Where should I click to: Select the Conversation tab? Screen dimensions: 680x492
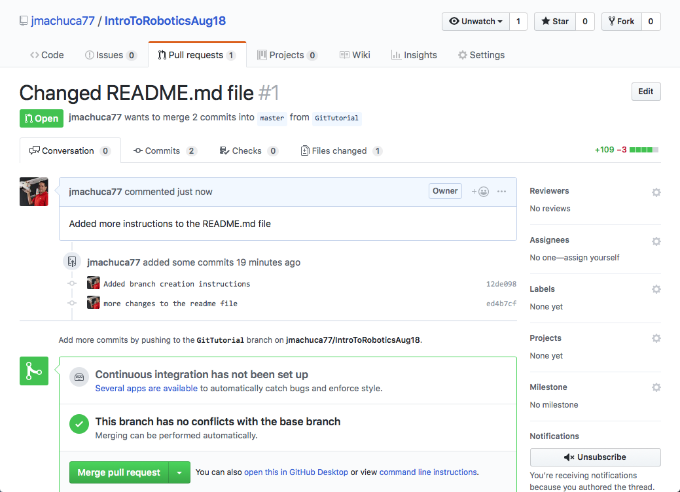tap(70, 150)
